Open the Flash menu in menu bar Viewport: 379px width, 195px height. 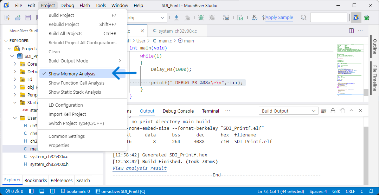[85, 5]
